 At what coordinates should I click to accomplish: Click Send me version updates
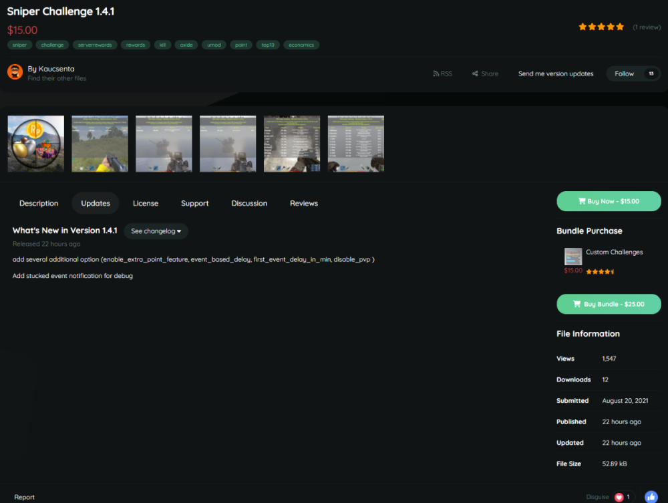(556, 73)
